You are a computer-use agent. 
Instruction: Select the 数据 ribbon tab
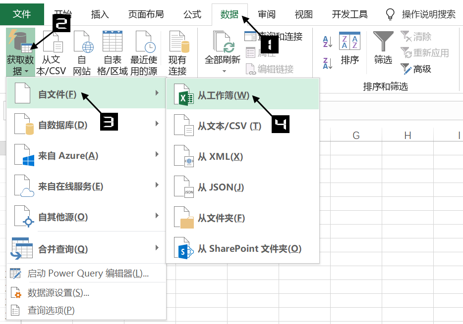coord(230,14)
